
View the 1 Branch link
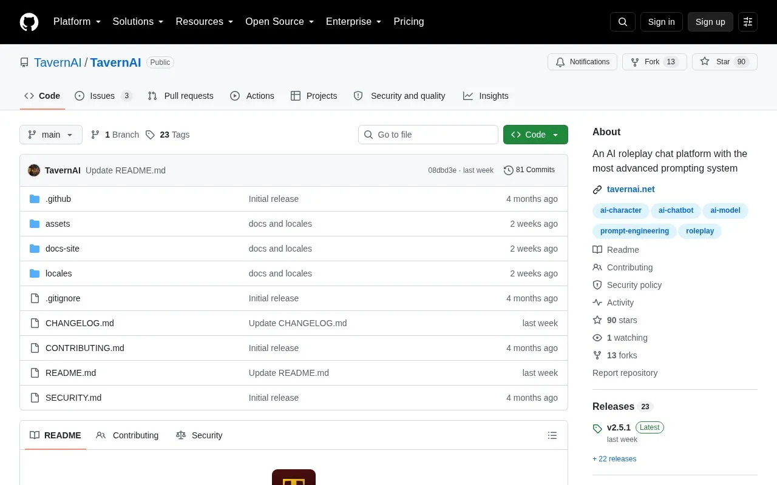click(115, 135)
